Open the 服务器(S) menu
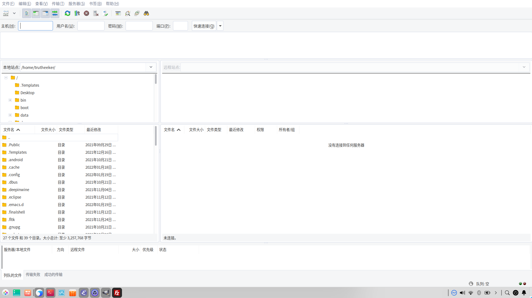Viewport: 532px width, 298px height. point(77,4)
